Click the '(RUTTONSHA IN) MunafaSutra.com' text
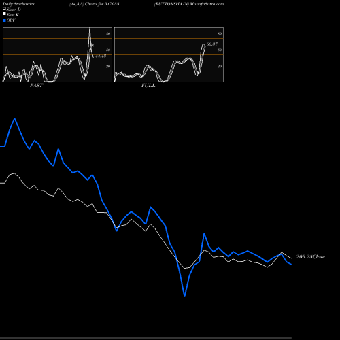The image size is (340, 340). point(189,4)
